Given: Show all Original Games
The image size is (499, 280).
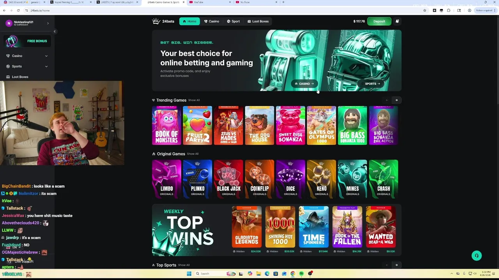Looking at the screenshot, I should (x=193, y=154).
